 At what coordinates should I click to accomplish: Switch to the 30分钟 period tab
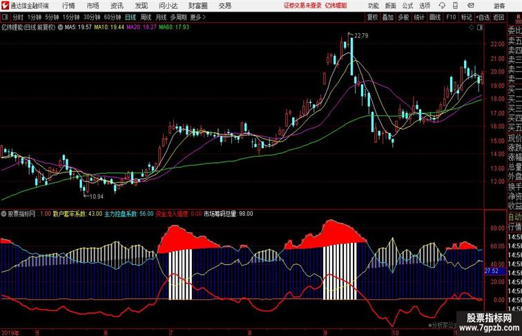tap(92, 17)
